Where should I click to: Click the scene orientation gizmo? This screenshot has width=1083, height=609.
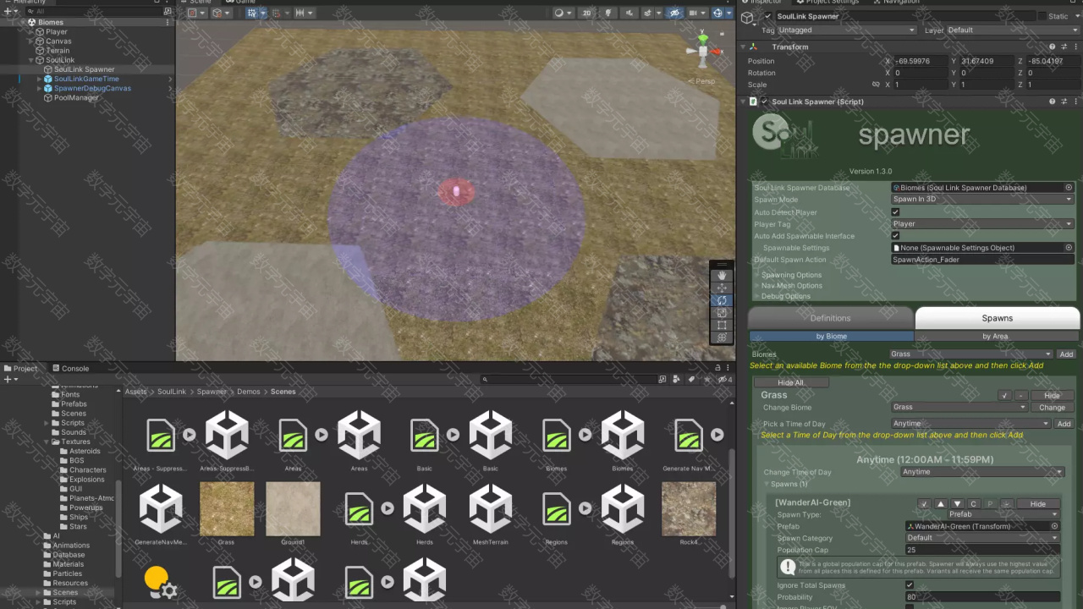[703, 52]
